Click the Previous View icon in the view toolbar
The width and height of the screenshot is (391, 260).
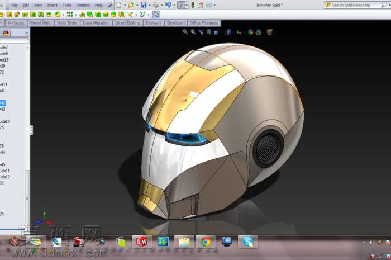(201, 32)
